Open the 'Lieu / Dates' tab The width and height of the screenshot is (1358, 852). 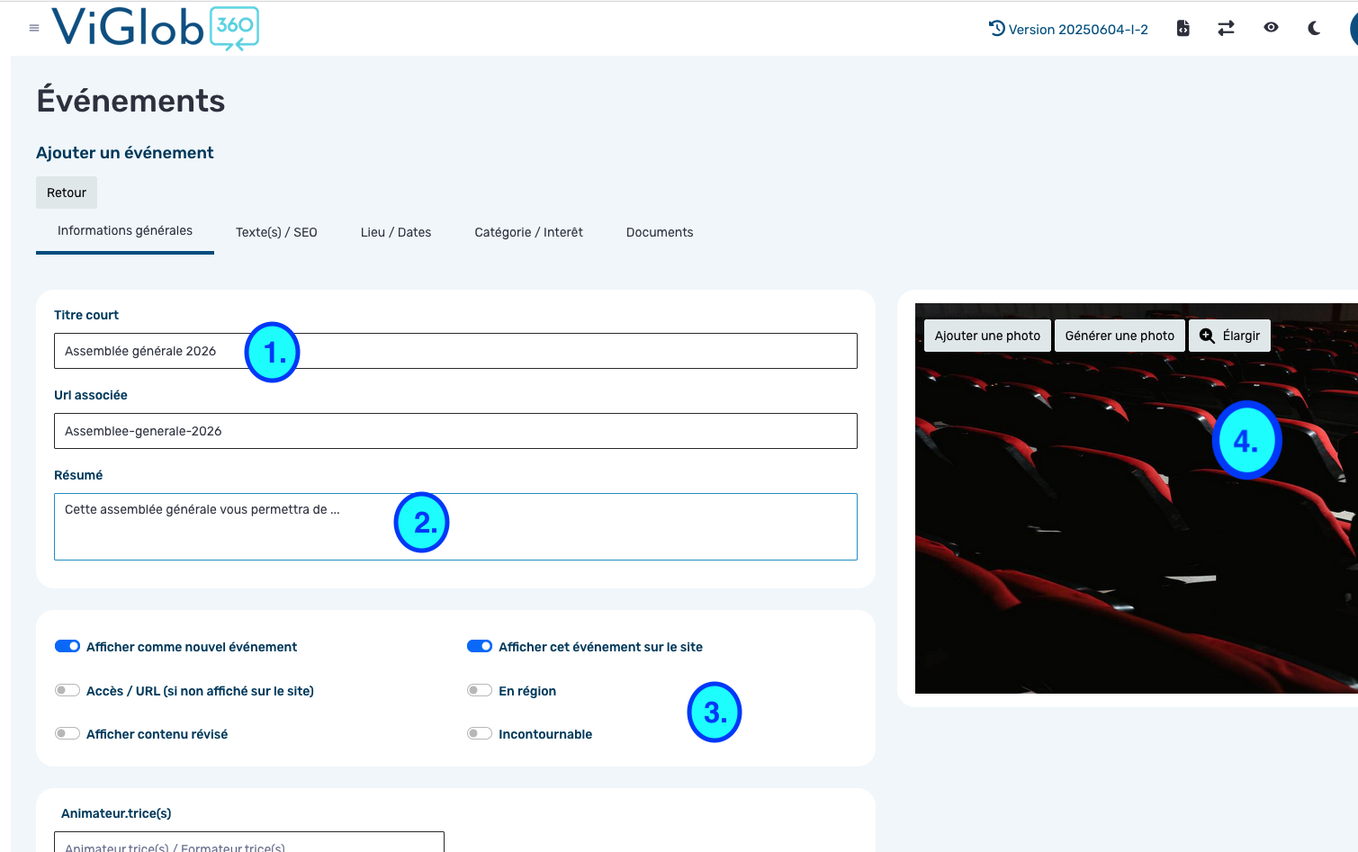pos(396,232)
